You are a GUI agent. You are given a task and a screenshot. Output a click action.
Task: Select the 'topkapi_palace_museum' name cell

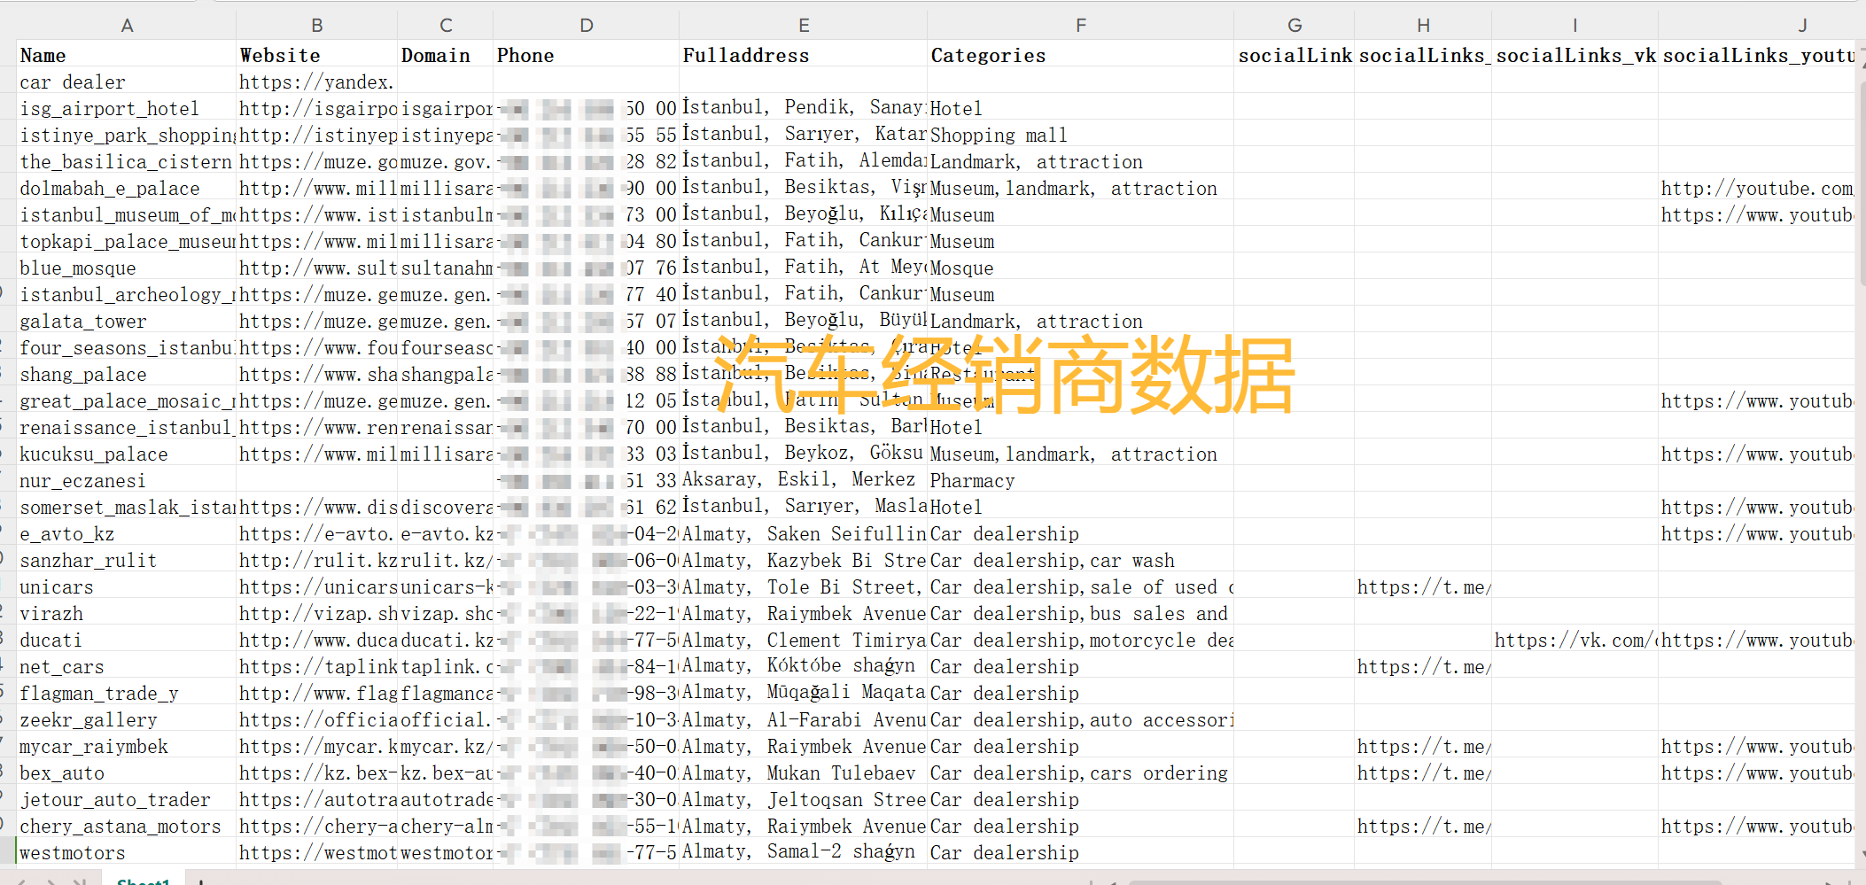(x=127, y=241)
